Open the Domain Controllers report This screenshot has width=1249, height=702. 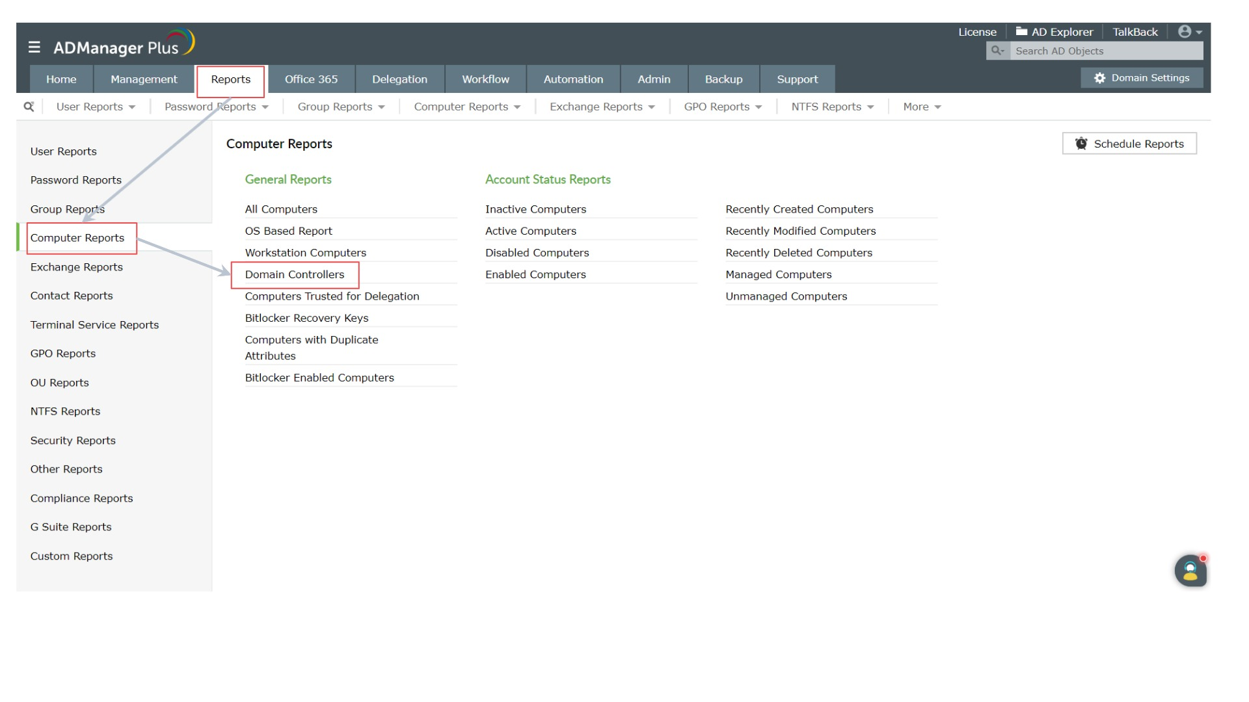(x=295, y=274)
